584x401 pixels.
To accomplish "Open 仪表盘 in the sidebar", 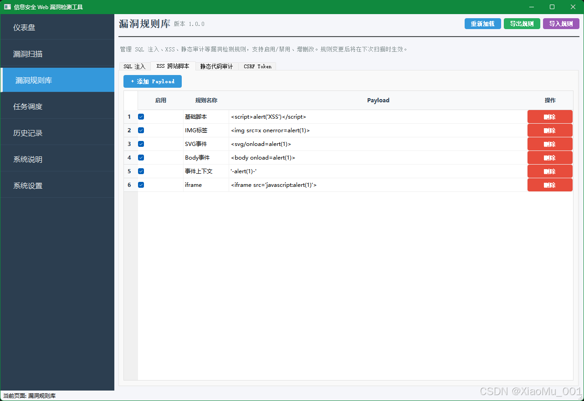I will [x=57, y=28].
